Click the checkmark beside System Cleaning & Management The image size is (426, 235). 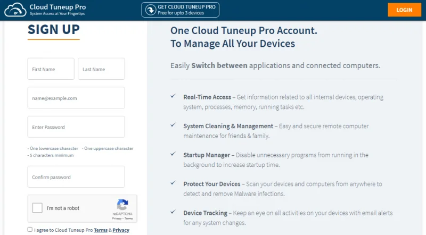click(x=173, y=125)
